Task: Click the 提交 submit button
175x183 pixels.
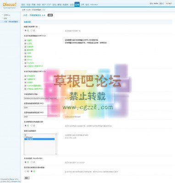Action: [x=27, y=178]
